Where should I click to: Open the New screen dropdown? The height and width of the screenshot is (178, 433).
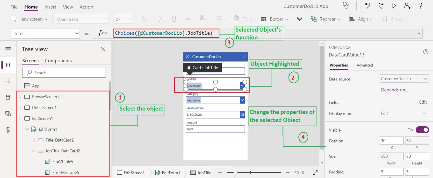coord(29,19)
